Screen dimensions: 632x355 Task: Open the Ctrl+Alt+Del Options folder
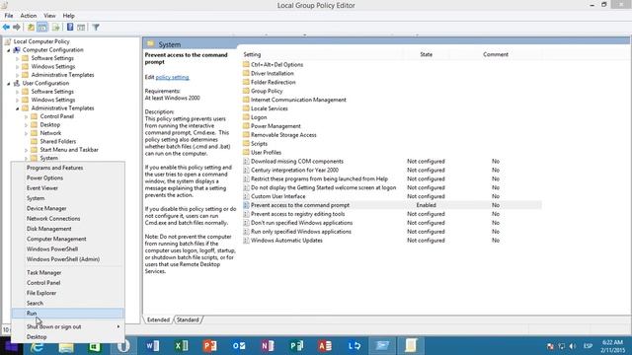pyautogui.click(x=273, y=65)
